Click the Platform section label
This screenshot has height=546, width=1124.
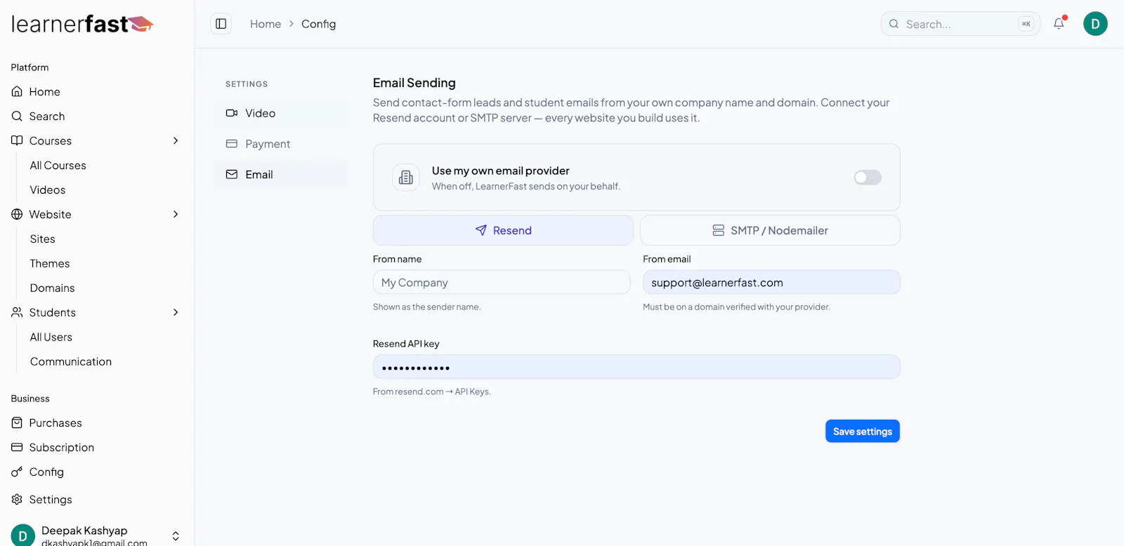click(30, 67)
